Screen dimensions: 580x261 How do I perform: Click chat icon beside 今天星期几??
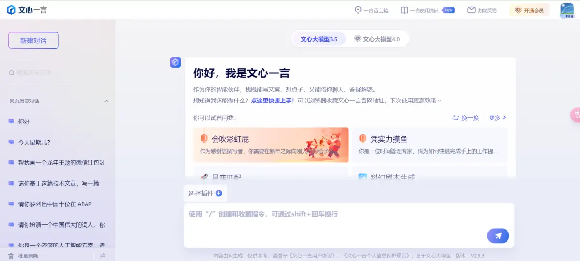pos(11,142)
